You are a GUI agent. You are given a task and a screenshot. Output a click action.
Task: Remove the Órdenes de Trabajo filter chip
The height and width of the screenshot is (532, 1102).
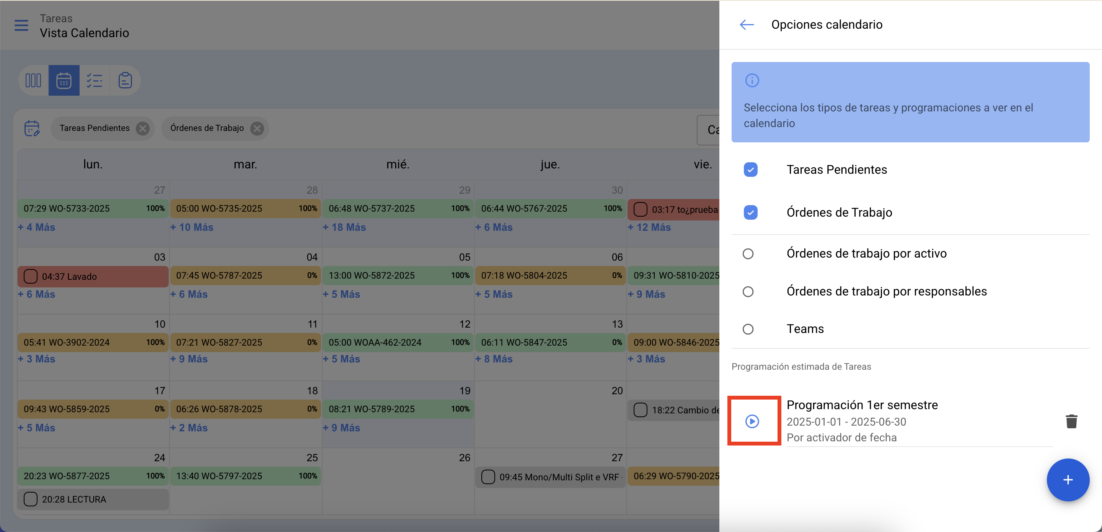[257, 128]
